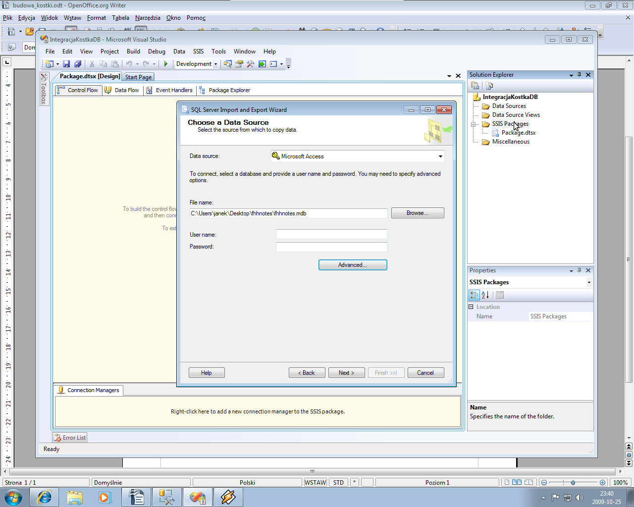Click the Password input field
634x507 pixels.
[x=331, y=247]
